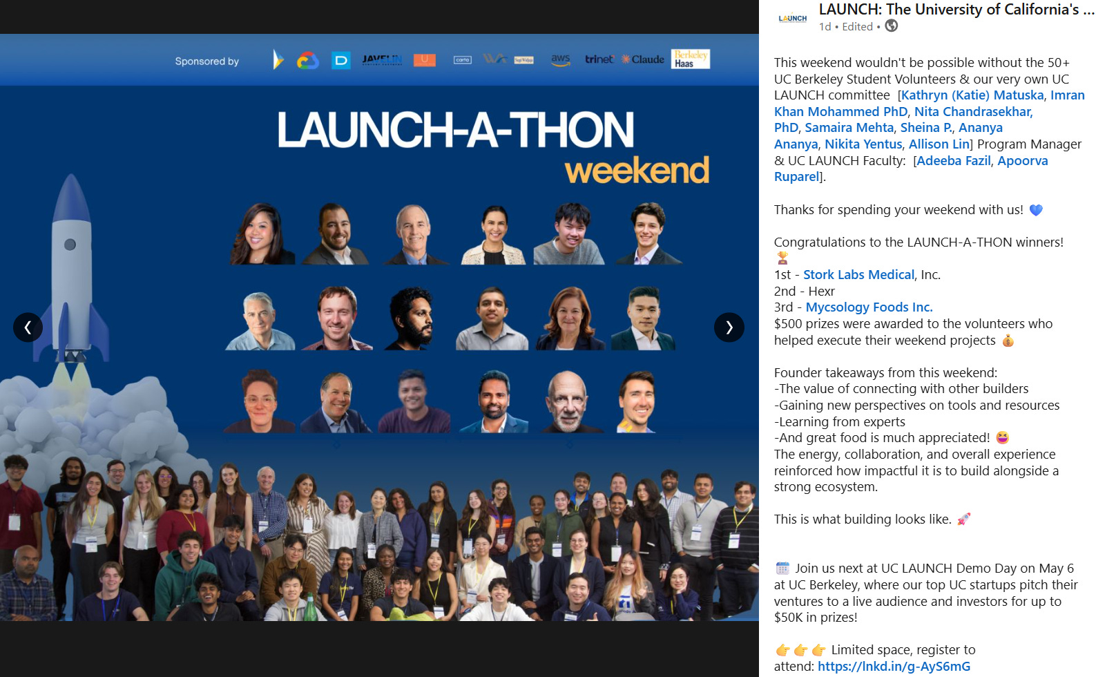Open Kathryn (Katie) Matuska's profile
1096x677 pixels.
(x=972, y=95)
